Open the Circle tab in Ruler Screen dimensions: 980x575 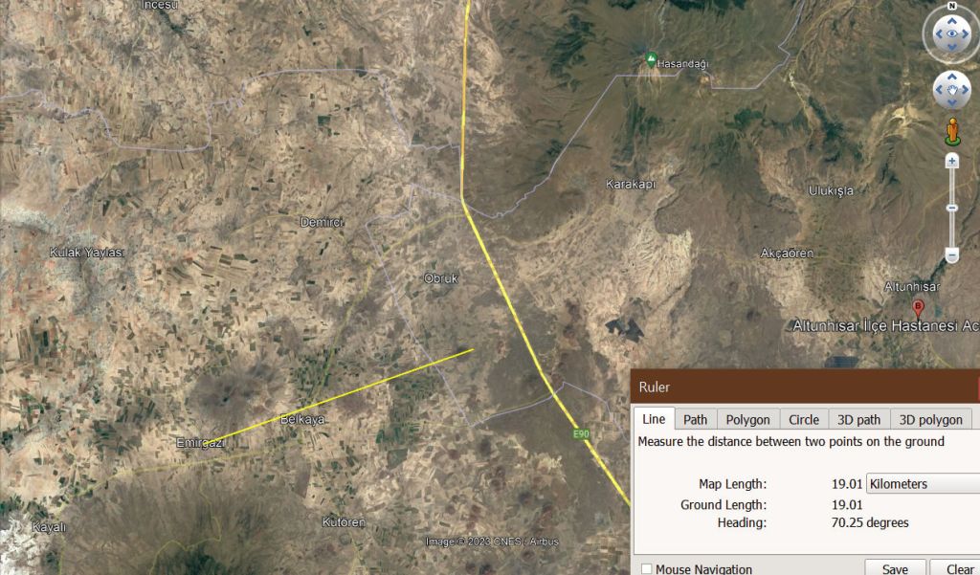click(804, 419)
